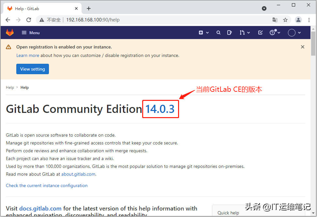Click the bold Help breadcrumb item
Viewport: 317px width, 217px height.
click(x=25, y=88)
